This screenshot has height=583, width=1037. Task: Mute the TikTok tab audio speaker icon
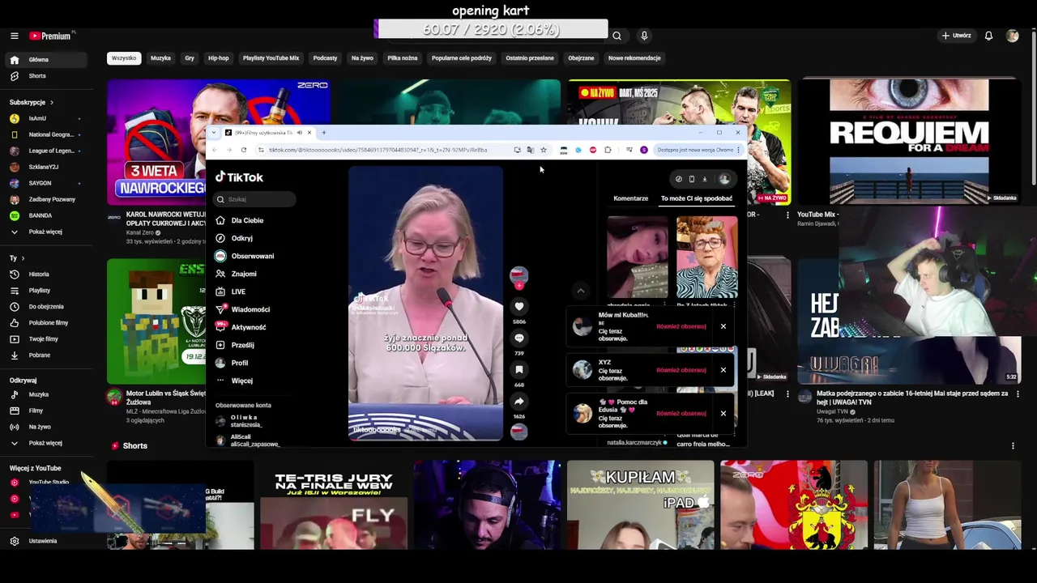coord(299,133)
